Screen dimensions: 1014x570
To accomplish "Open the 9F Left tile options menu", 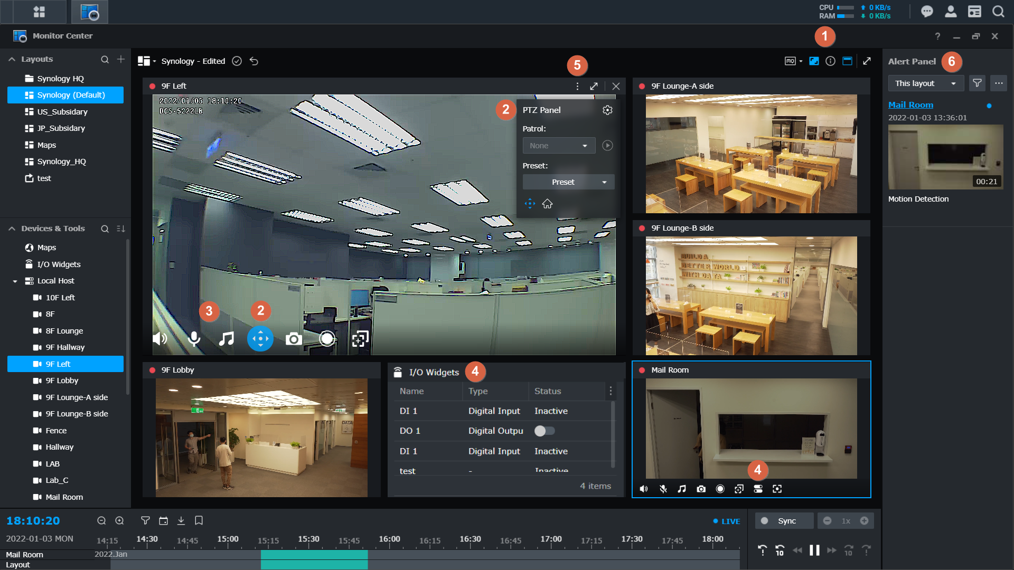I will point(577,86).
